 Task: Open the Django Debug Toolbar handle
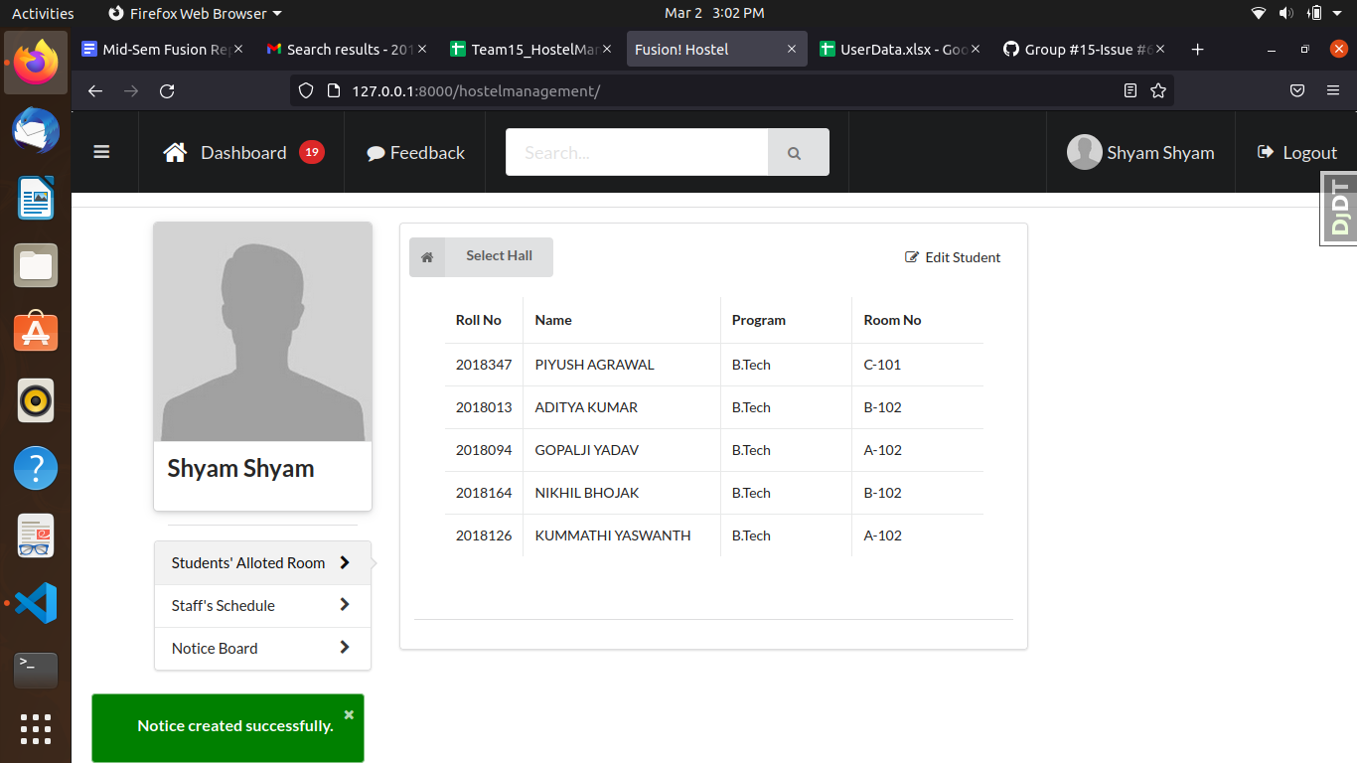click(1339, 209)
